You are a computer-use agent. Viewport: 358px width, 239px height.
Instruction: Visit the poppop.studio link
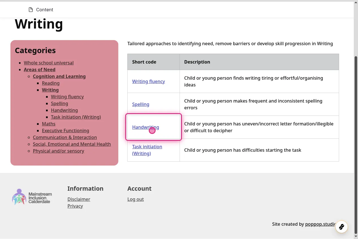coord(321,224)
